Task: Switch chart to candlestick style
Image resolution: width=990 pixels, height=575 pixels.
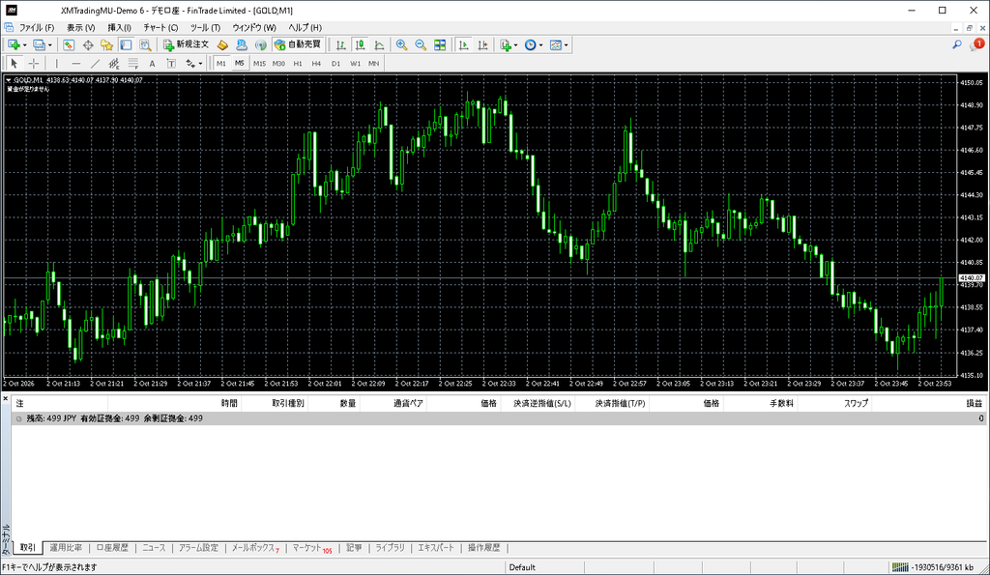Action: (x=360, y=44)
